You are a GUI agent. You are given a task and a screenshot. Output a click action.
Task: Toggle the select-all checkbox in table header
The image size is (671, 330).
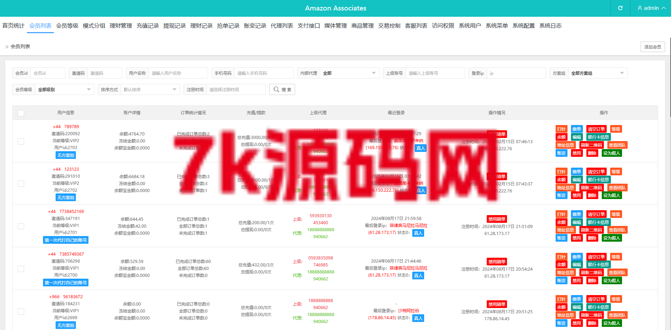(x=21, y=113)
